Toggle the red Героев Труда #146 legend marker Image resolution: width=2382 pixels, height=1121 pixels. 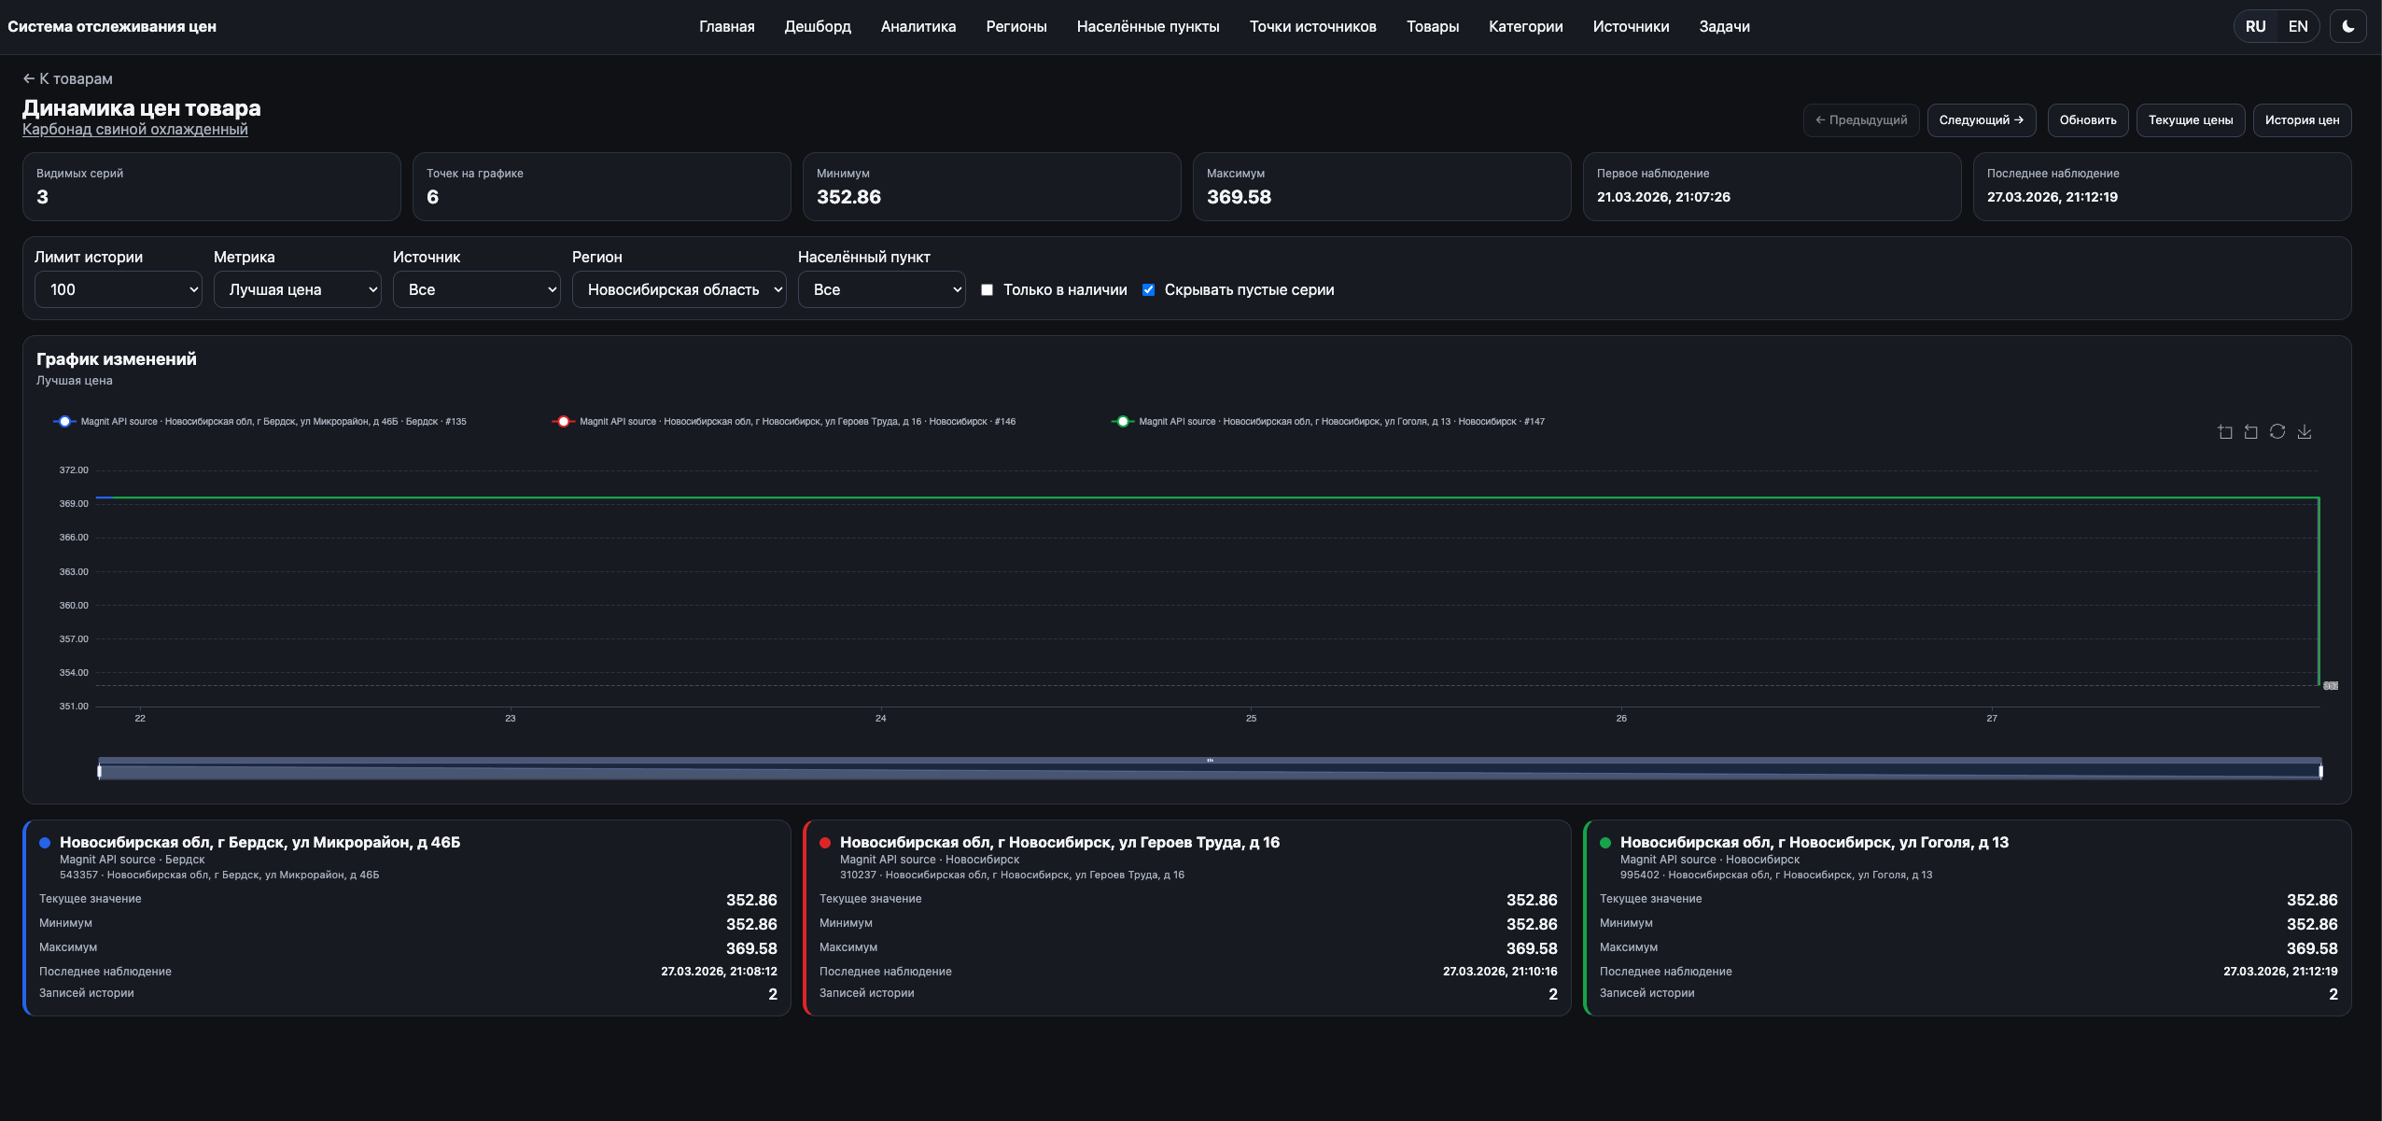(563, 422)
